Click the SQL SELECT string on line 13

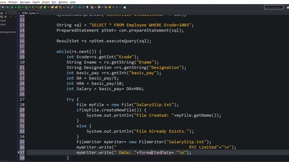pos(140,25)
